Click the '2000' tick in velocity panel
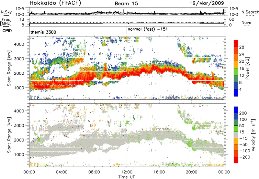The image size is (259, 179). pyautogui.click(x=19, y=140)
